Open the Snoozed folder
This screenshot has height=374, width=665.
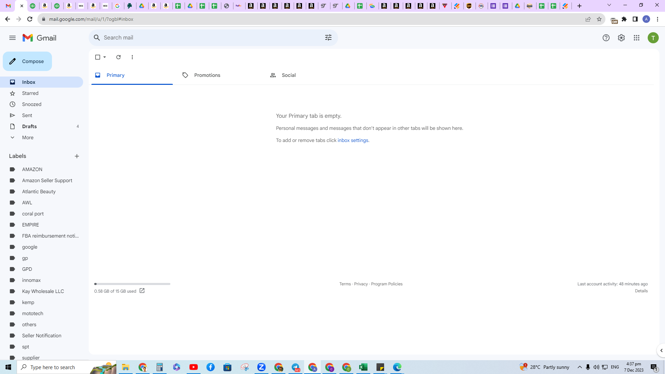pos(42,104)
